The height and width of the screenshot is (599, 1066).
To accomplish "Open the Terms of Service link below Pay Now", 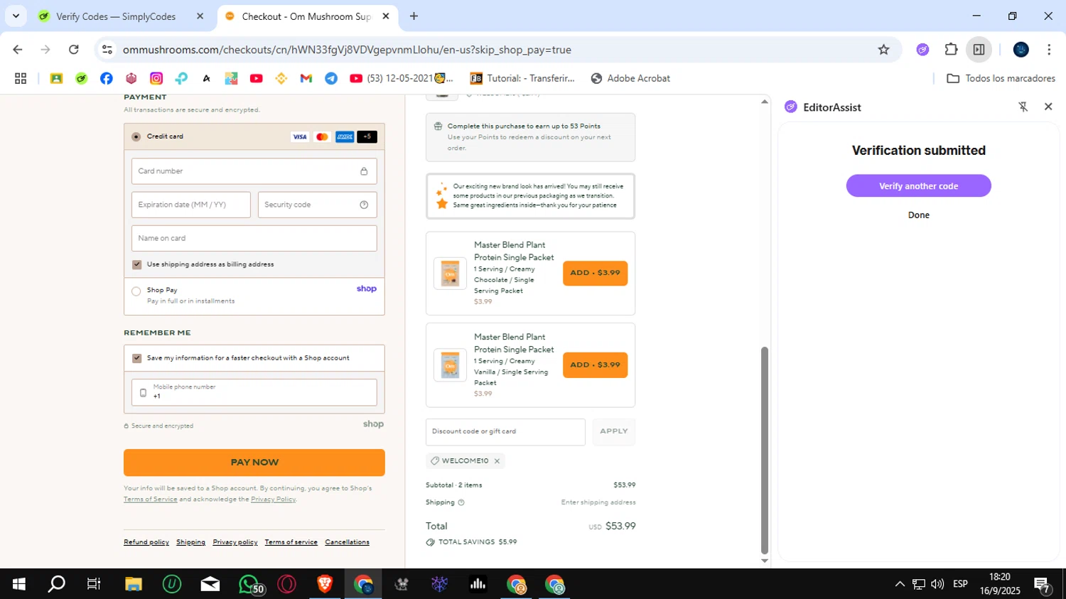I will pyautogui.click(x=151, y=500).
